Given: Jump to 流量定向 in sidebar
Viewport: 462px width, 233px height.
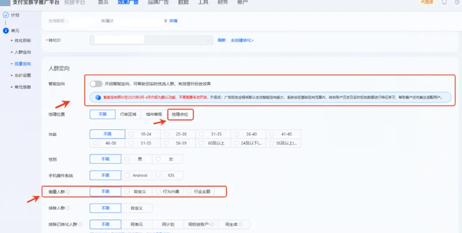Looking at the screenshot, I should (x=23, y=64).
